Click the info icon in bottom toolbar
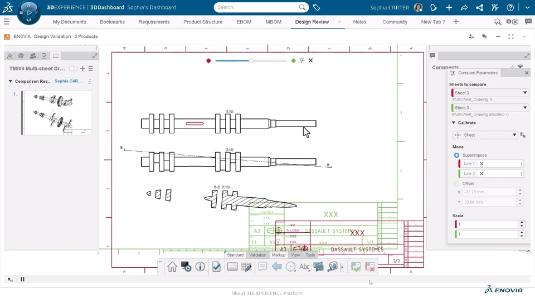535x300 pixels. [200, 267]
